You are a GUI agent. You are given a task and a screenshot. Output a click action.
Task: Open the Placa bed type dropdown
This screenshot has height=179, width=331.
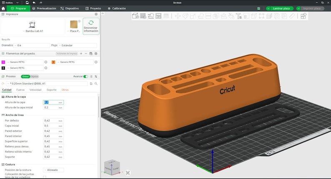click(x=73, y=31)
